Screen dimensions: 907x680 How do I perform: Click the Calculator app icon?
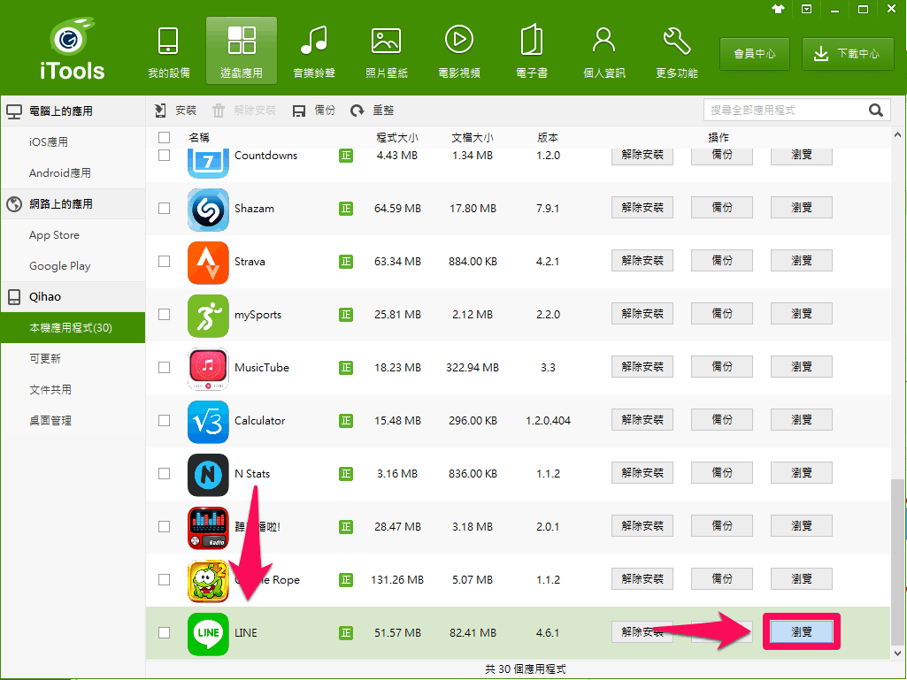click(x=208, y=422)
